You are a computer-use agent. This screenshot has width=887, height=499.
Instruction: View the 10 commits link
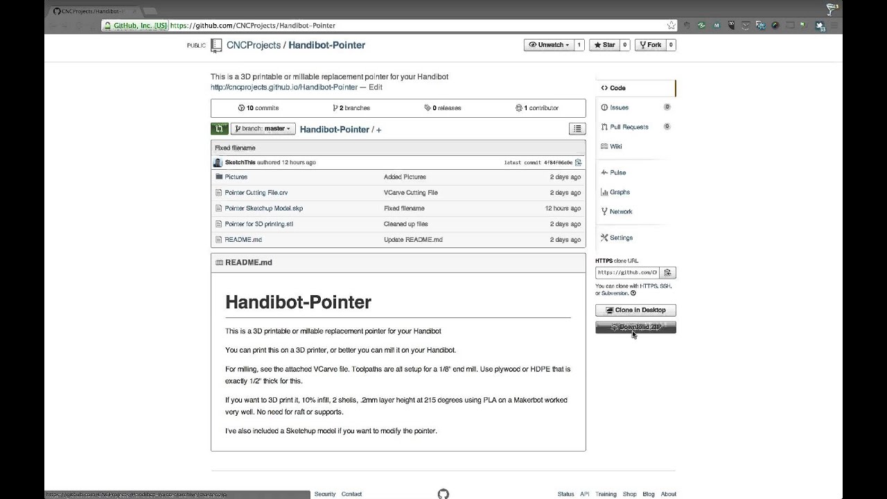click(258, 108)
